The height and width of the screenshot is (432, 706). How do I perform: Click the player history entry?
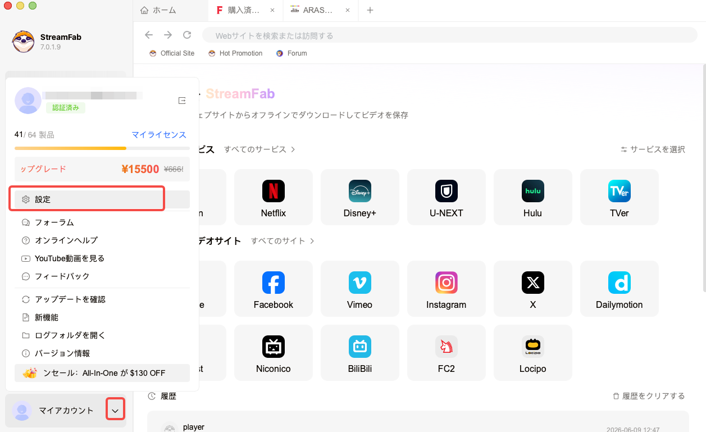[x=418, y=422]
